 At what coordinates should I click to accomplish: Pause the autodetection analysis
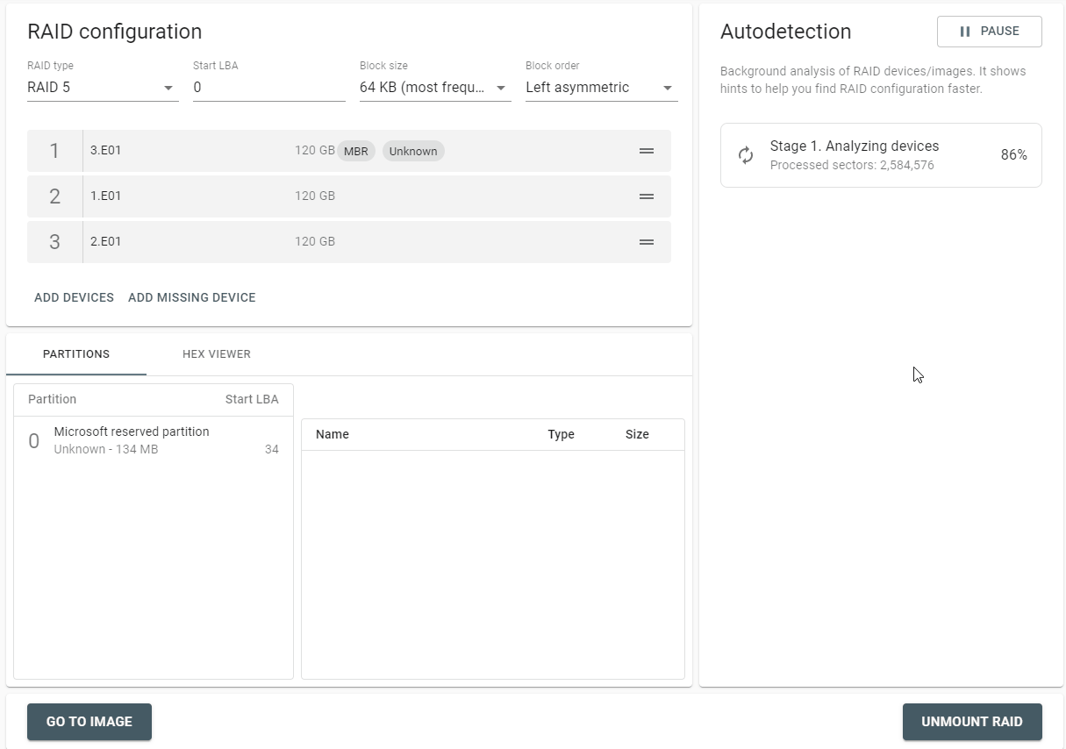990,32
